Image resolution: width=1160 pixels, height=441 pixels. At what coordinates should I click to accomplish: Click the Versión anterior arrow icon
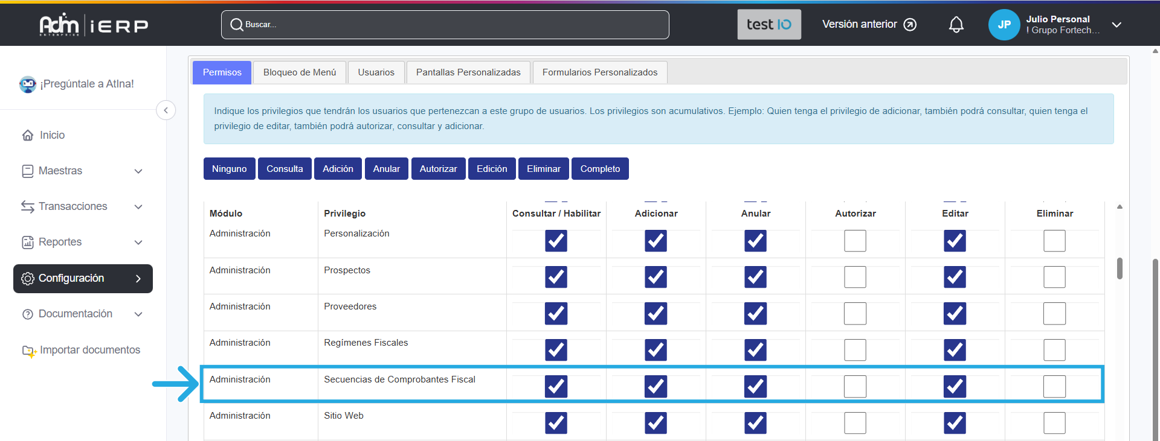910,25
